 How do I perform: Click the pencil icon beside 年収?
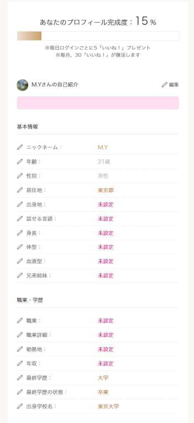click(20, 363)
